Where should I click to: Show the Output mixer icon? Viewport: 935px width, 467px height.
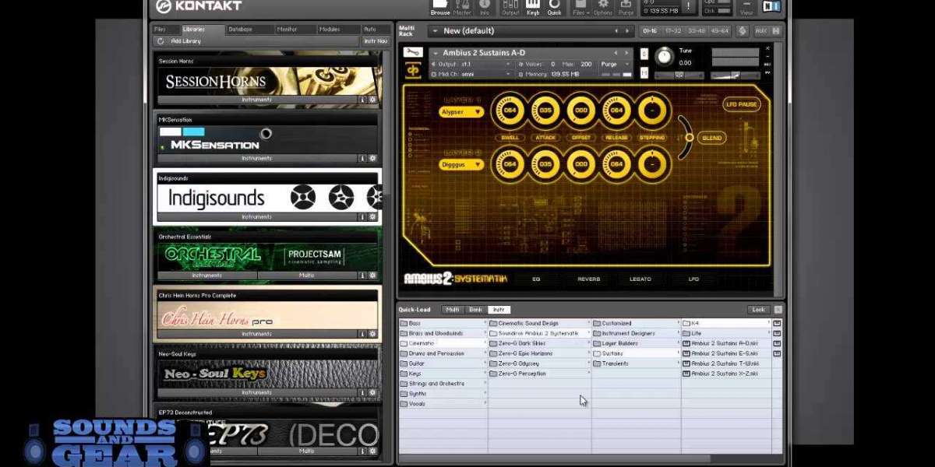click(511, 8)
